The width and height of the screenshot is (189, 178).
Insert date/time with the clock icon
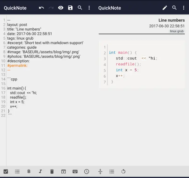click(87, 171)
